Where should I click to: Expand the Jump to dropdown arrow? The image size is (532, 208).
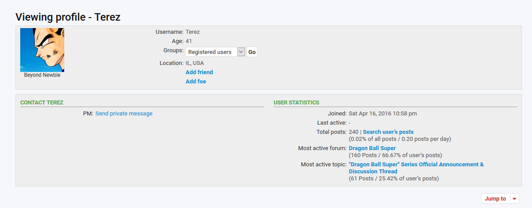[515, 199]
